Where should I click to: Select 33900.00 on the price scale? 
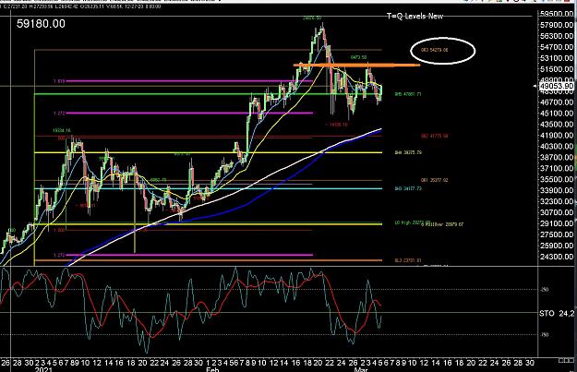tap(557, 190)
